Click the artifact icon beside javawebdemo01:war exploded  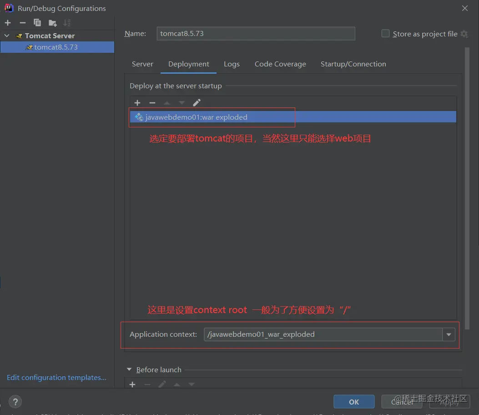point(139,117)
